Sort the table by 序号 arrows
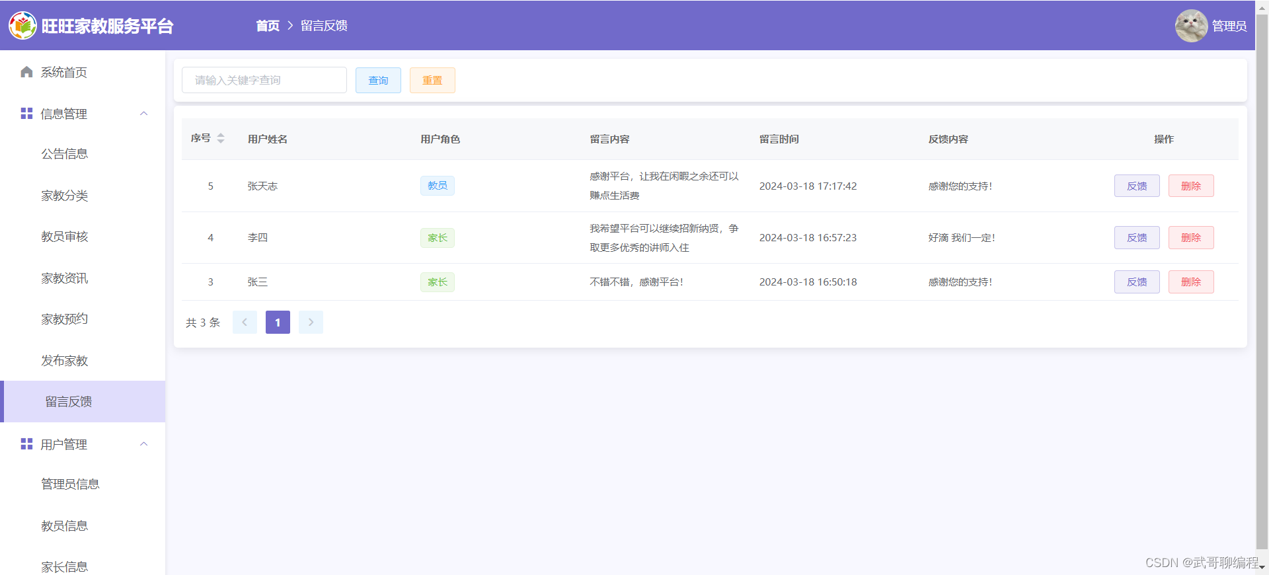Viewport: 1269px width, 575px height. (221, 138)
